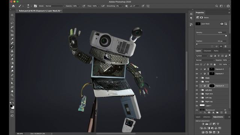Open the brush Mode dropdown
Screen dimensions: 240x135
54,6
